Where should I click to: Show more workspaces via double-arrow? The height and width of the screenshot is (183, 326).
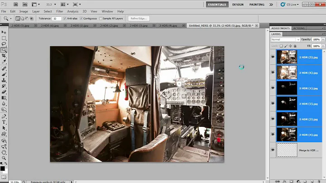[271, 5]
